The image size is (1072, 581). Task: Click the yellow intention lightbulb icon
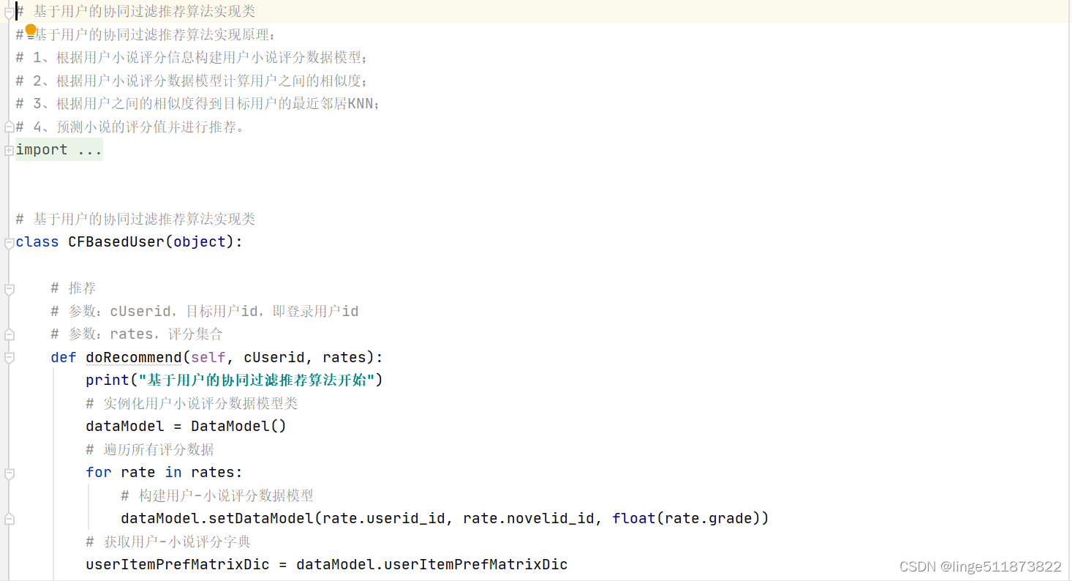coord(31,30)
